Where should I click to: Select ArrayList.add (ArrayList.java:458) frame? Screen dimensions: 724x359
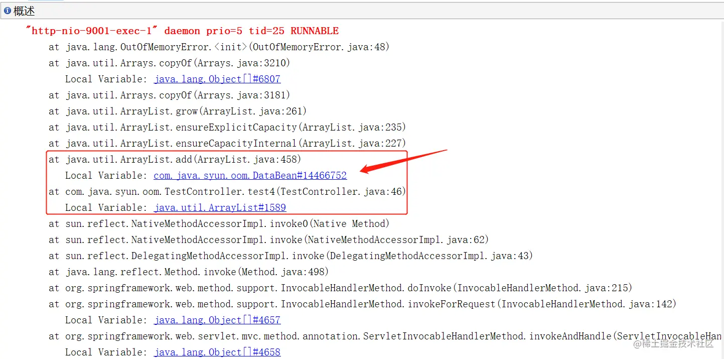[175, 159]
